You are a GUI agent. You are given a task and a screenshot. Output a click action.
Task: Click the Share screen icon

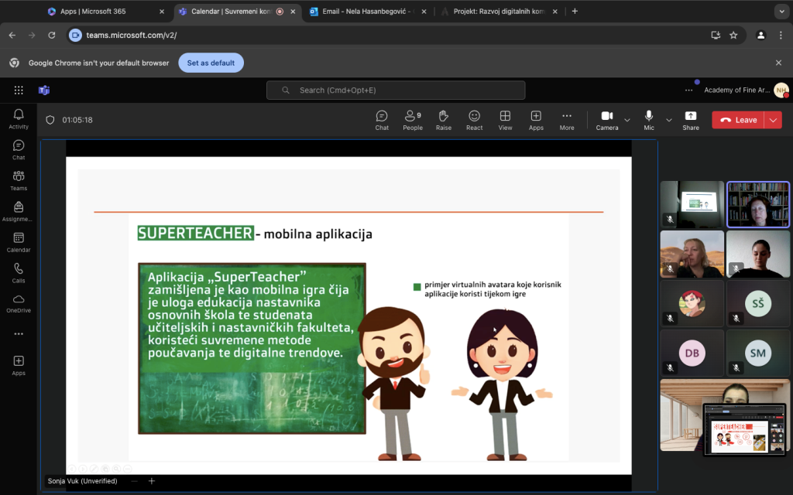[691, 119]
